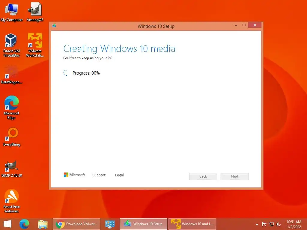Image resolution: width=307 pixels, height=230 pixels.
Task: Launch the Microsoft Edge desktop shortcut
Action: [x=11, y=108]
